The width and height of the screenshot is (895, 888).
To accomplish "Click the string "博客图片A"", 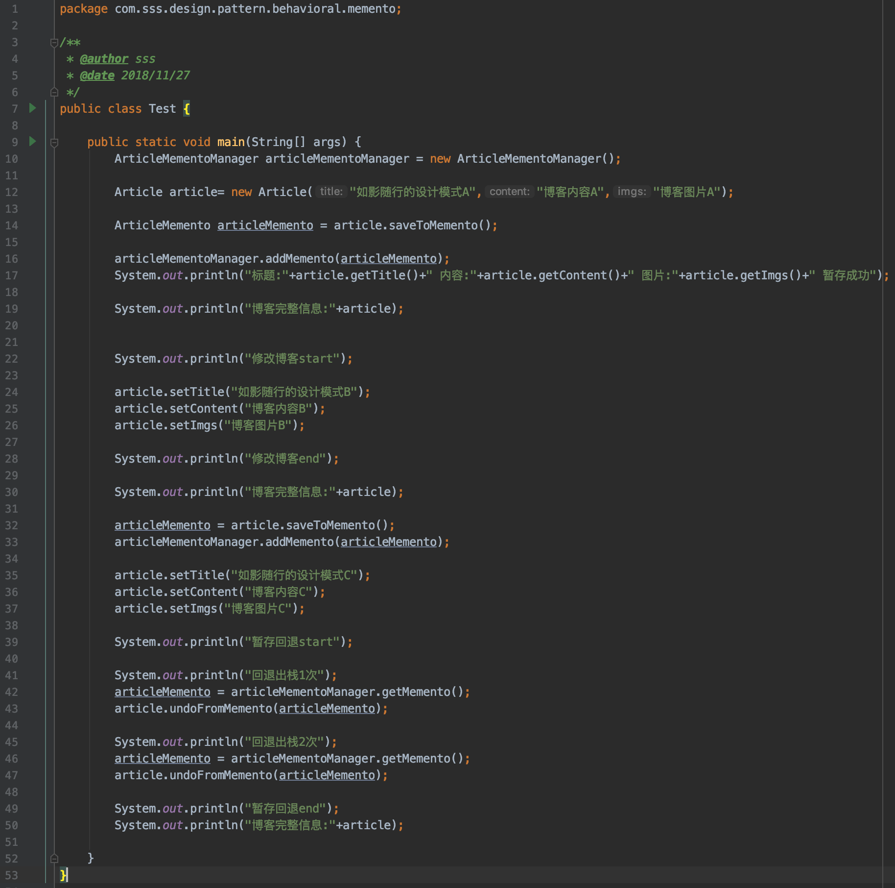I will pyautogui.click(x=686, y=192).
